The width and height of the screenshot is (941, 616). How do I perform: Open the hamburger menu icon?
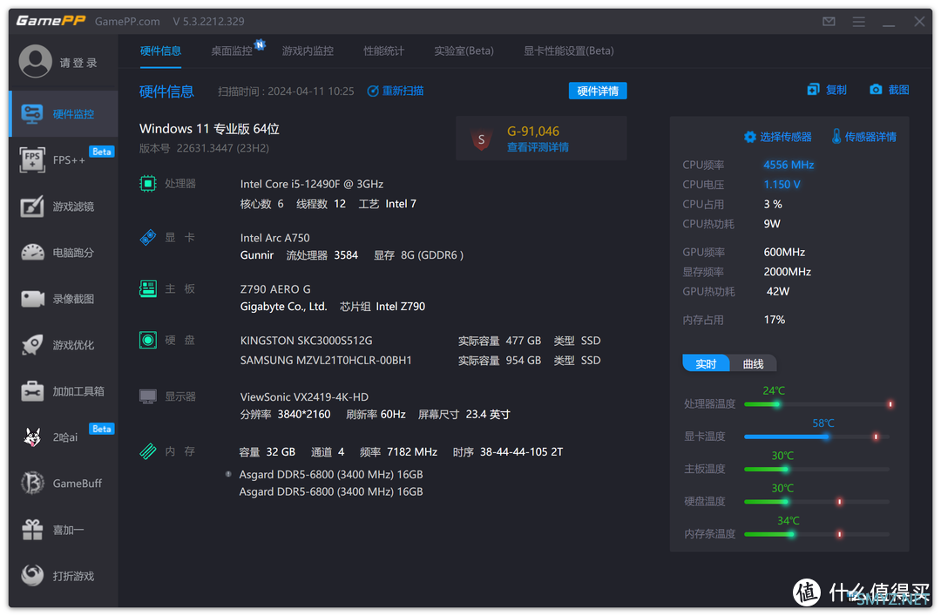pos(859,22)
